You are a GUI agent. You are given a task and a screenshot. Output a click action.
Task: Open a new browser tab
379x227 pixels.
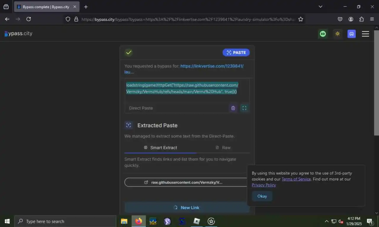pyautogui.click(x=86, y=7)
